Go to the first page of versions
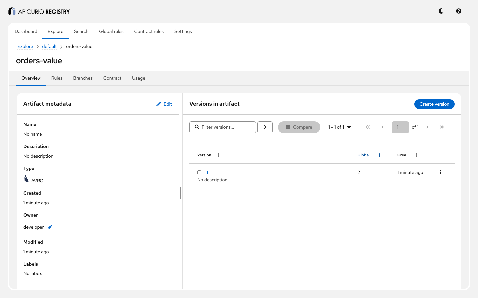The width and height of the screenshot is (478, 298). 368,127
